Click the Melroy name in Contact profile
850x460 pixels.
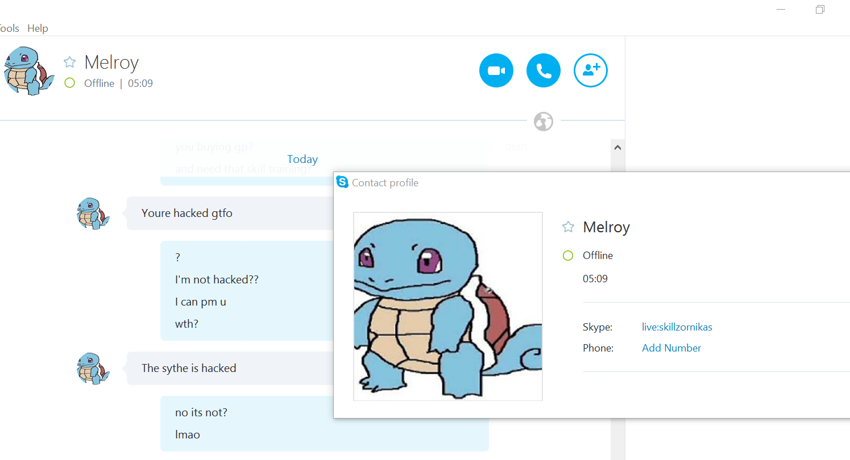(x=607, y=227)
